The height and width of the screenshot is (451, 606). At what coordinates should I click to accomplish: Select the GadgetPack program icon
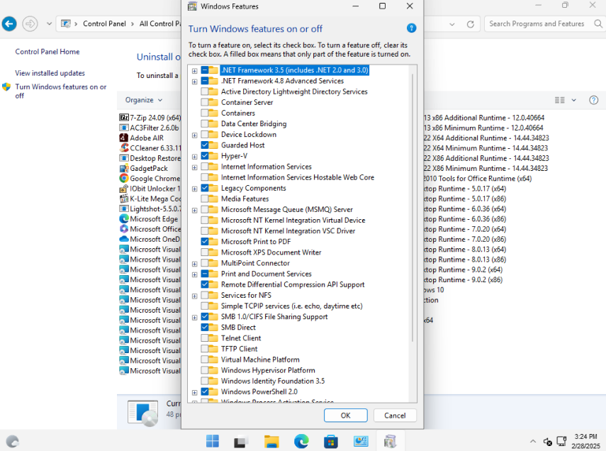(x=123, y=168)
